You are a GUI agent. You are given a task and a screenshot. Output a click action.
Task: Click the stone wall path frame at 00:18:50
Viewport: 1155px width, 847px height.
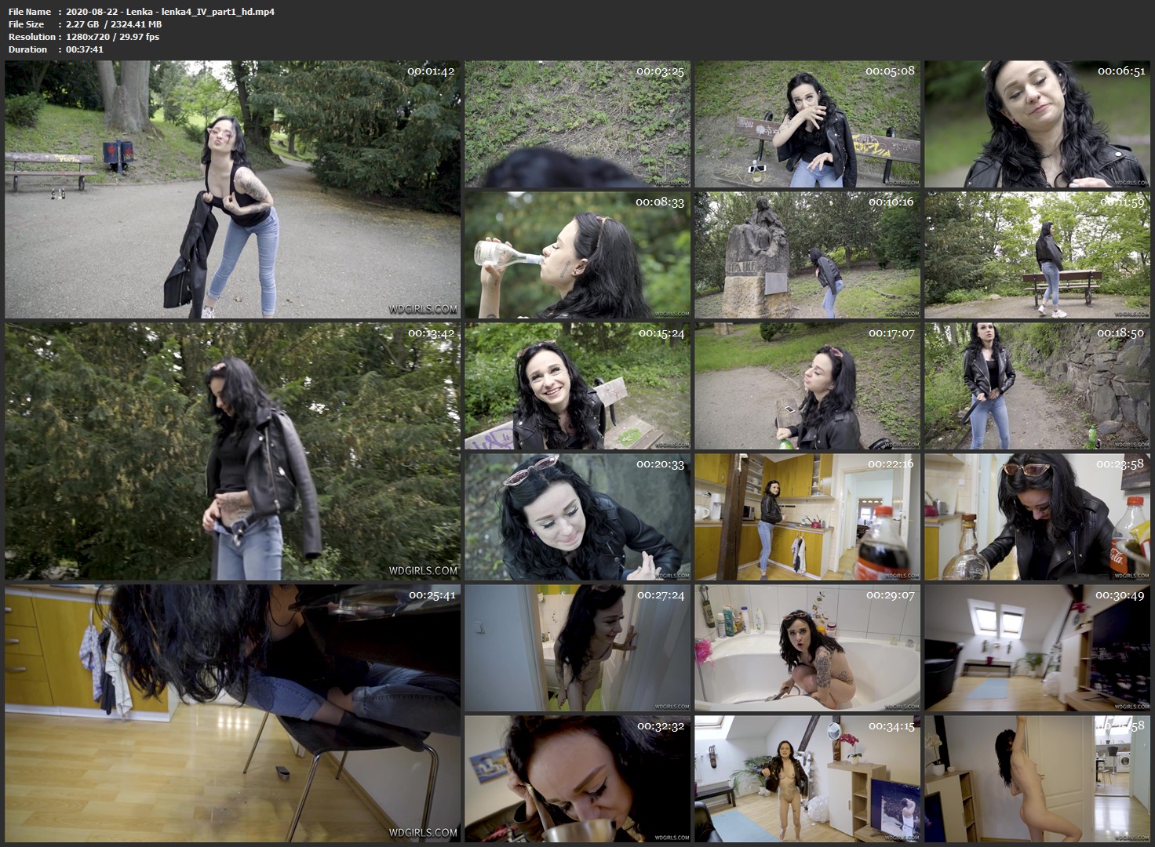(1037, 386)
